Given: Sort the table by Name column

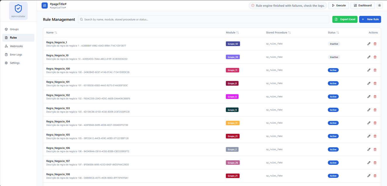Looking at the screenshot, I should pyautogui.click(x=52, y=33).
